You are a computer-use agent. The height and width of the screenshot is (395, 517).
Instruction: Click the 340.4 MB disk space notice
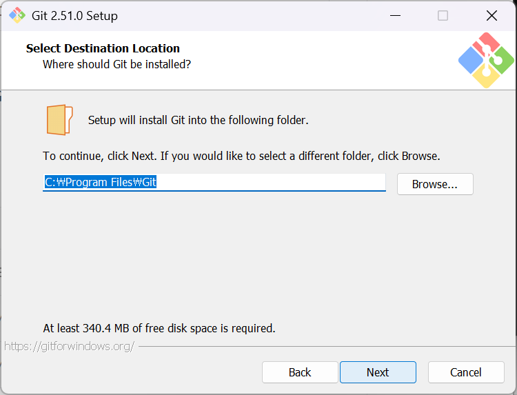coord(159,328)
